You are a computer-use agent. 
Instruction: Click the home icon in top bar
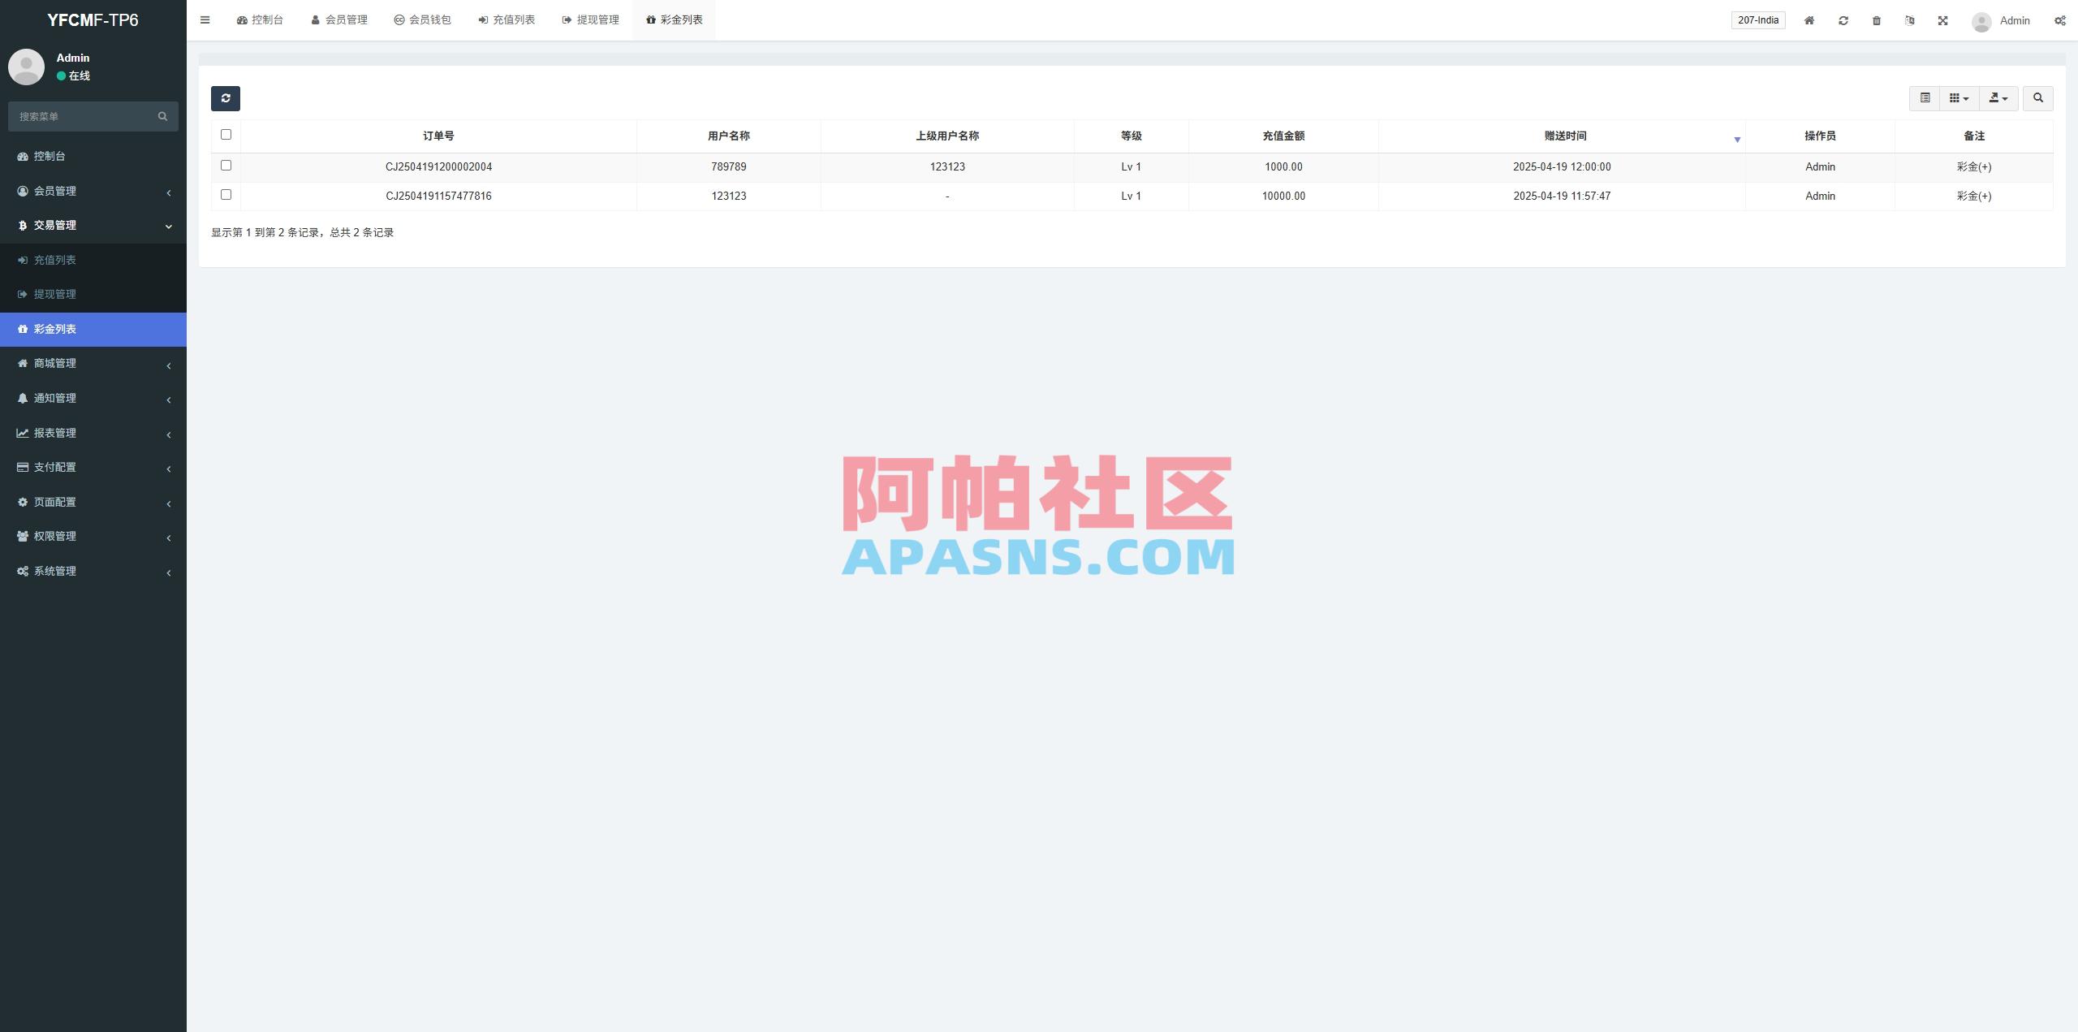tap(1809, 19)
